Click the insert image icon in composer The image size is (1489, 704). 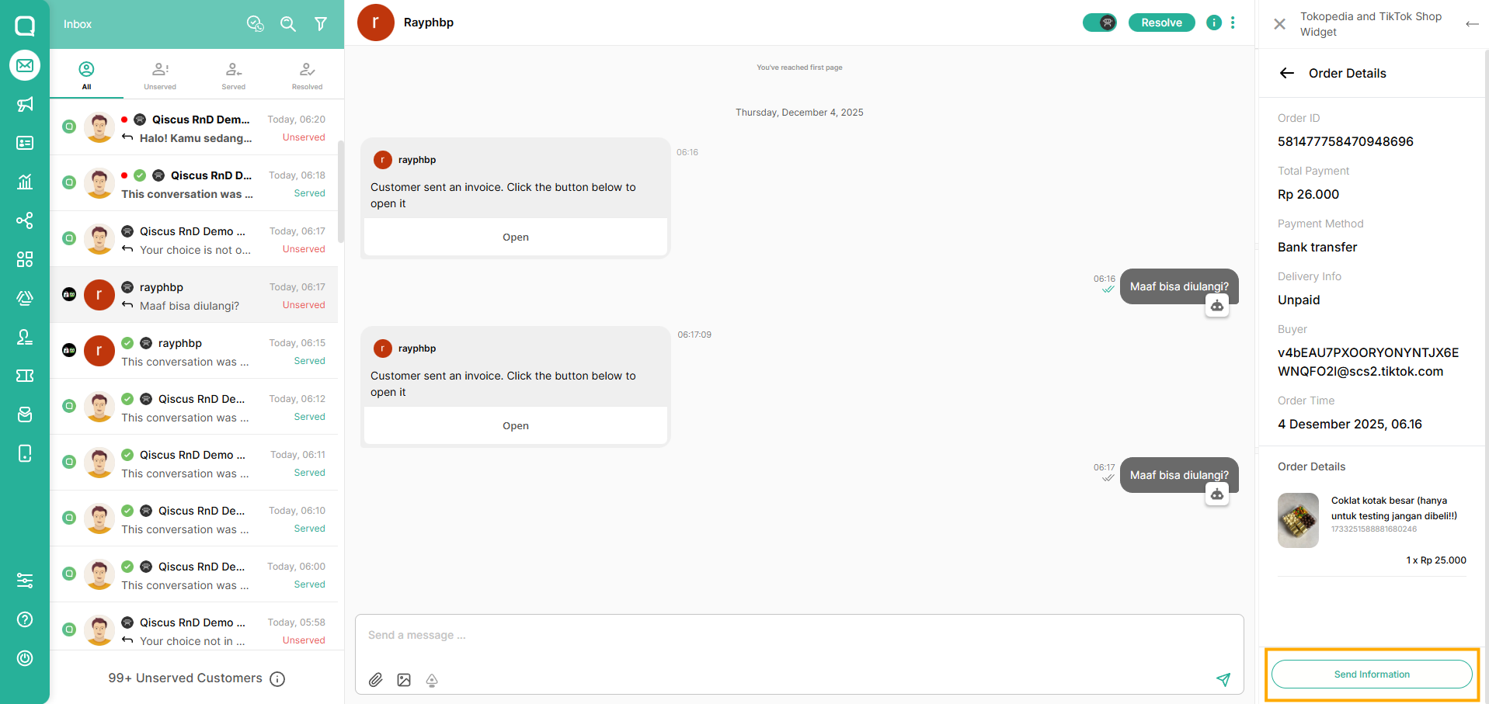click(x=404, y=680)
